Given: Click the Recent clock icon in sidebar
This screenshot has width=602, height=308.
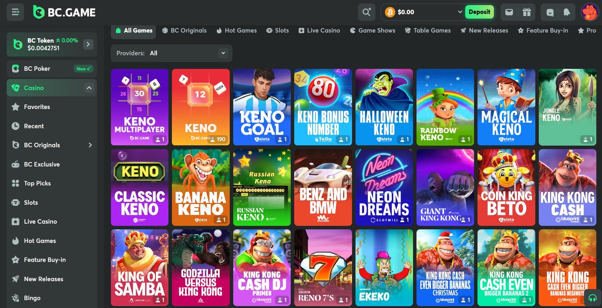Looking at the screenshot, I should [15, 126].
